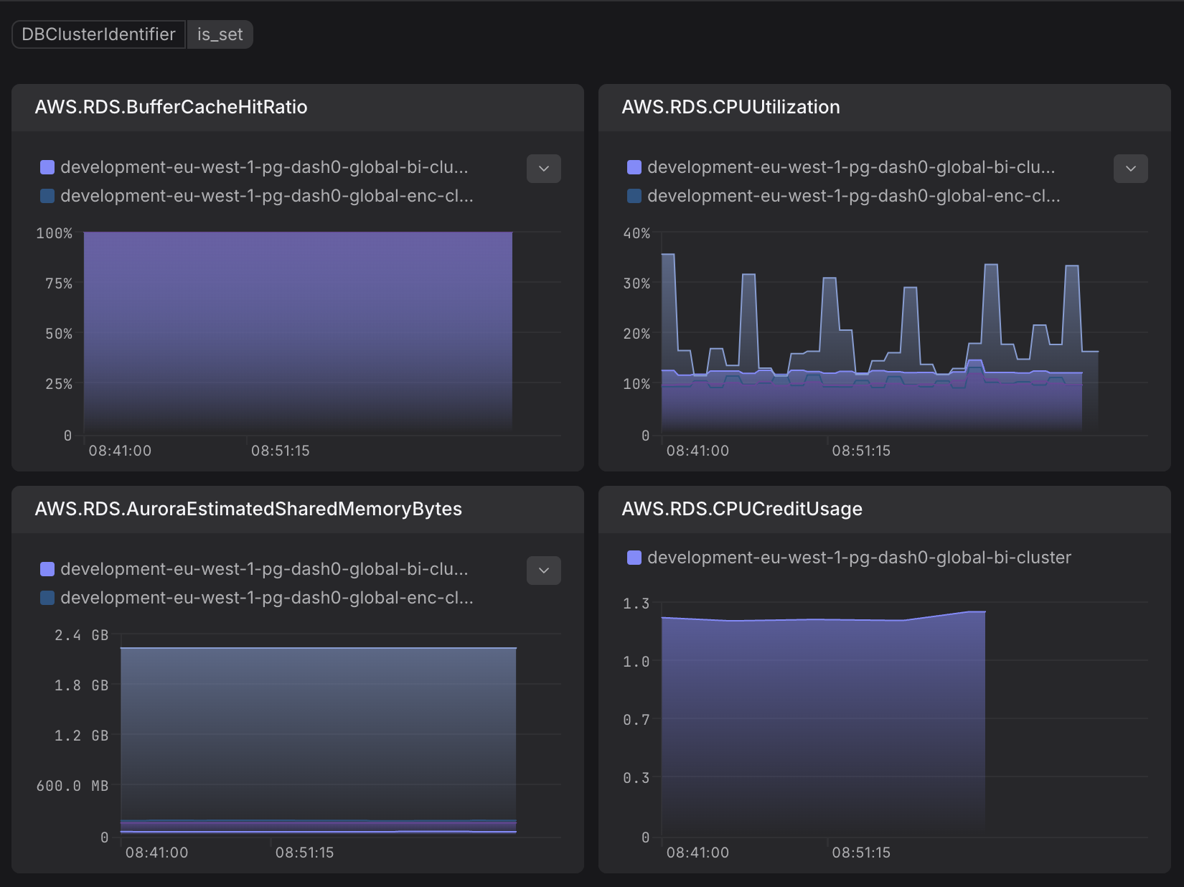Click the 08:51:15 time marker in the CPUUtilization chart
Viewport: 1184px width, 887px height.
(860, 451)
